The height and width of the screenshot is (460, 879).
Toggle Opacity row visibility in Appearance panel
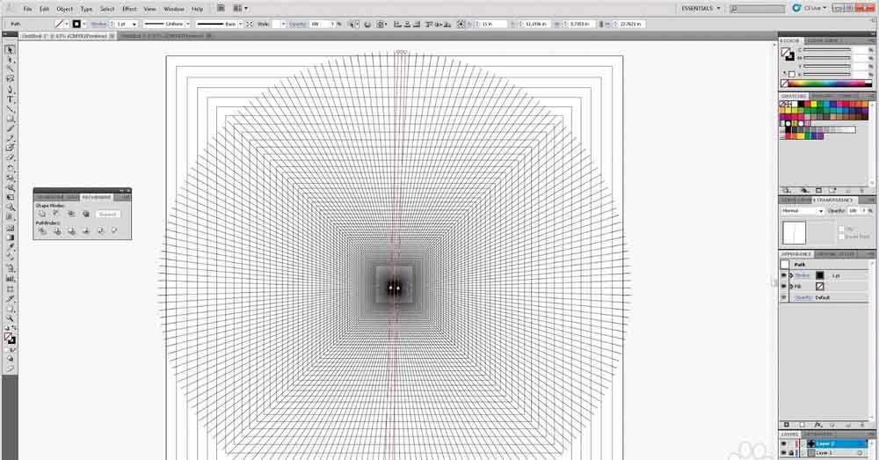click(x=784, y=297)
